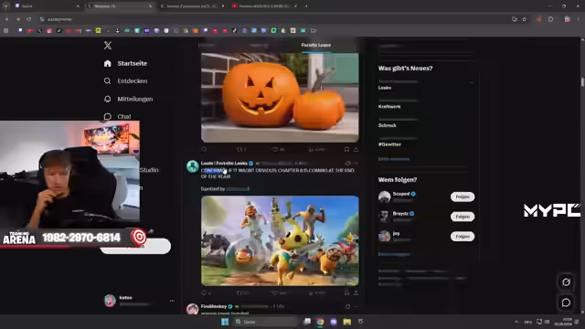Open account menu dots beside katee
585x329 pixels.
[x=172, y=301]
